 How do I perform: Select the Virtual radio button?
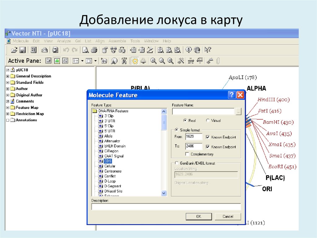207,121
